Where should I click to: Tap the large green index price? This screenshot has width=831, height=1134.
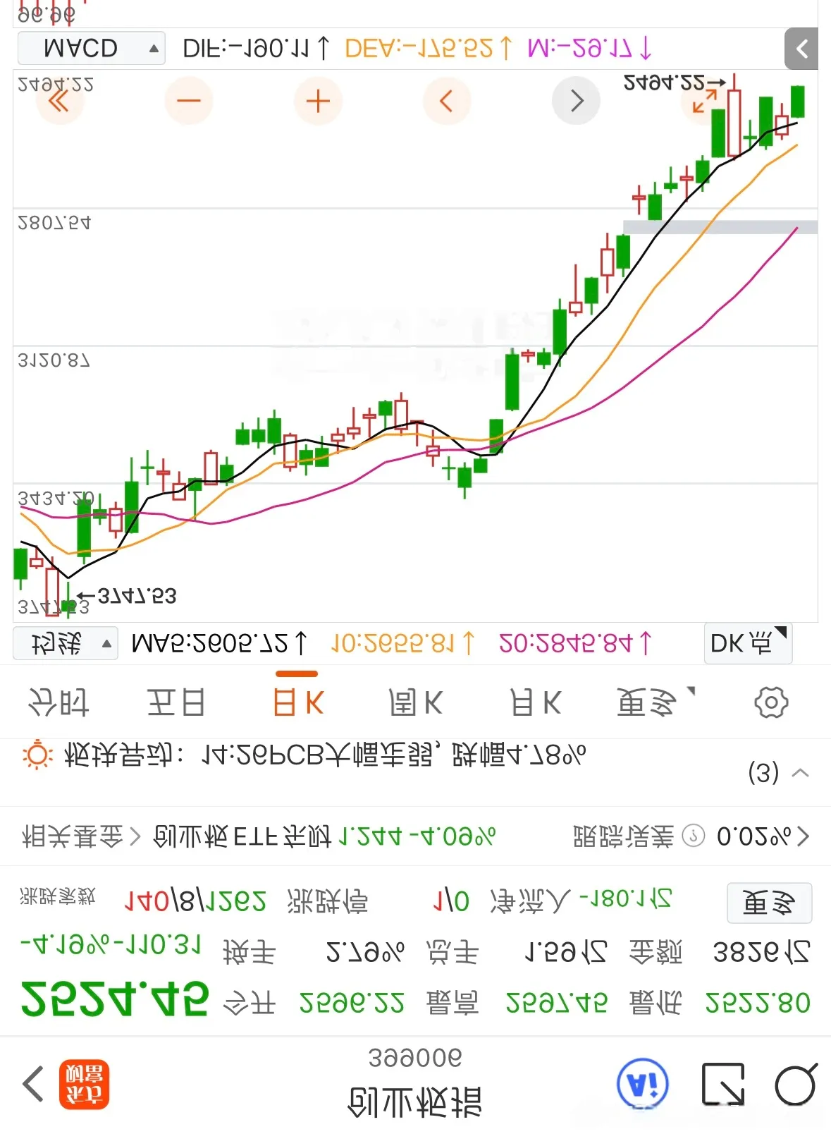click(x=115, y=999)
